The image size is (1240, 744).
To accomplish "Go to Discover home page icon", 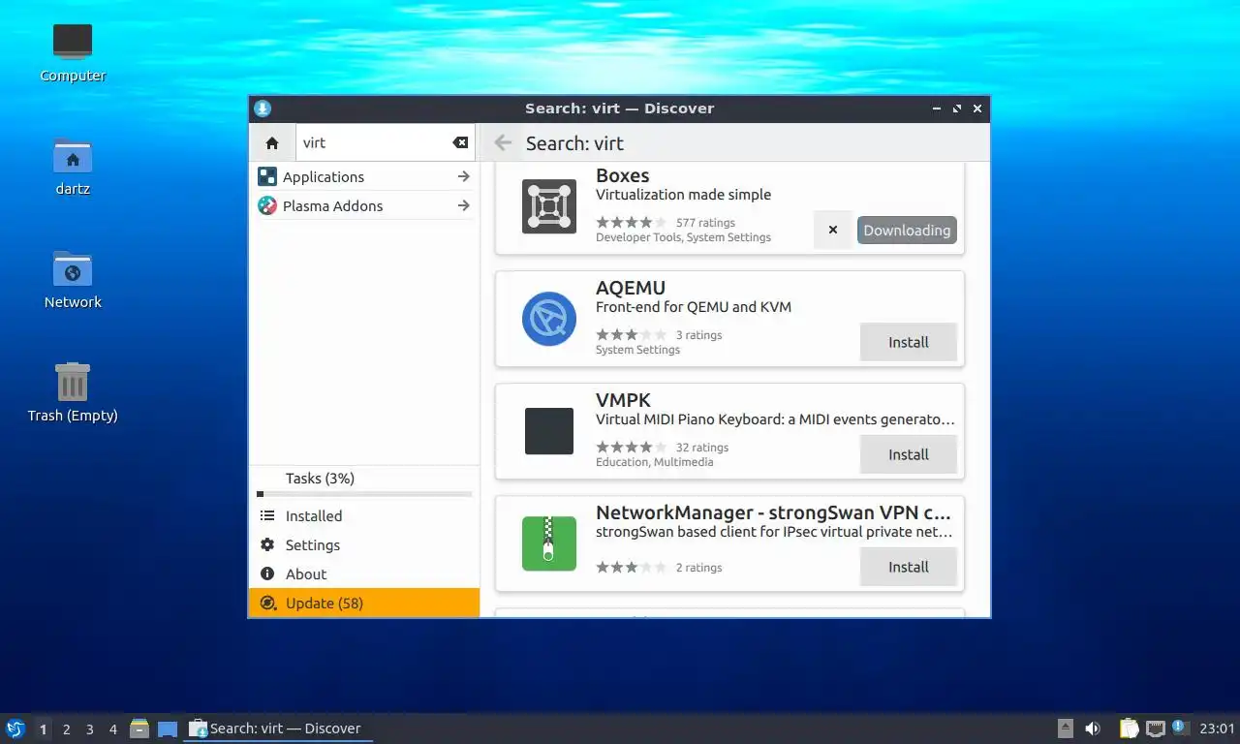I will 272,143.
